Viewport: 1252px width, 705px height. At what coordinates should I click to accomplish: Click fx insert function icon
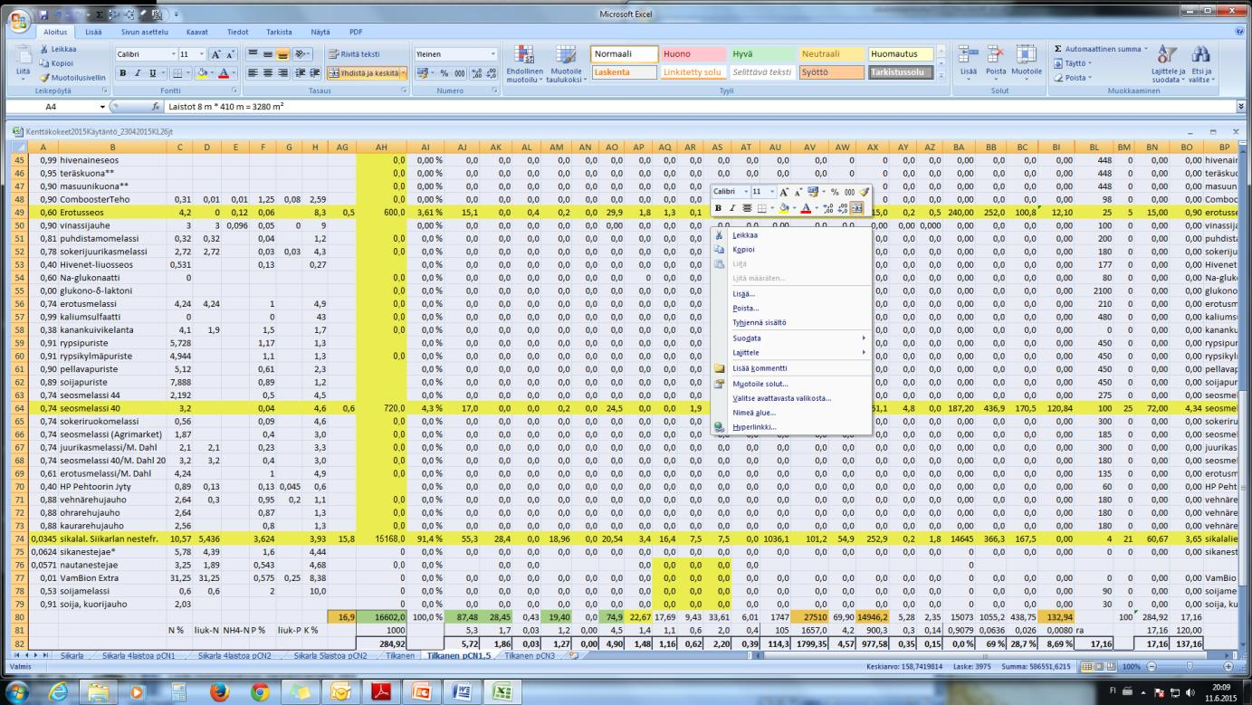tap(158, 106)
